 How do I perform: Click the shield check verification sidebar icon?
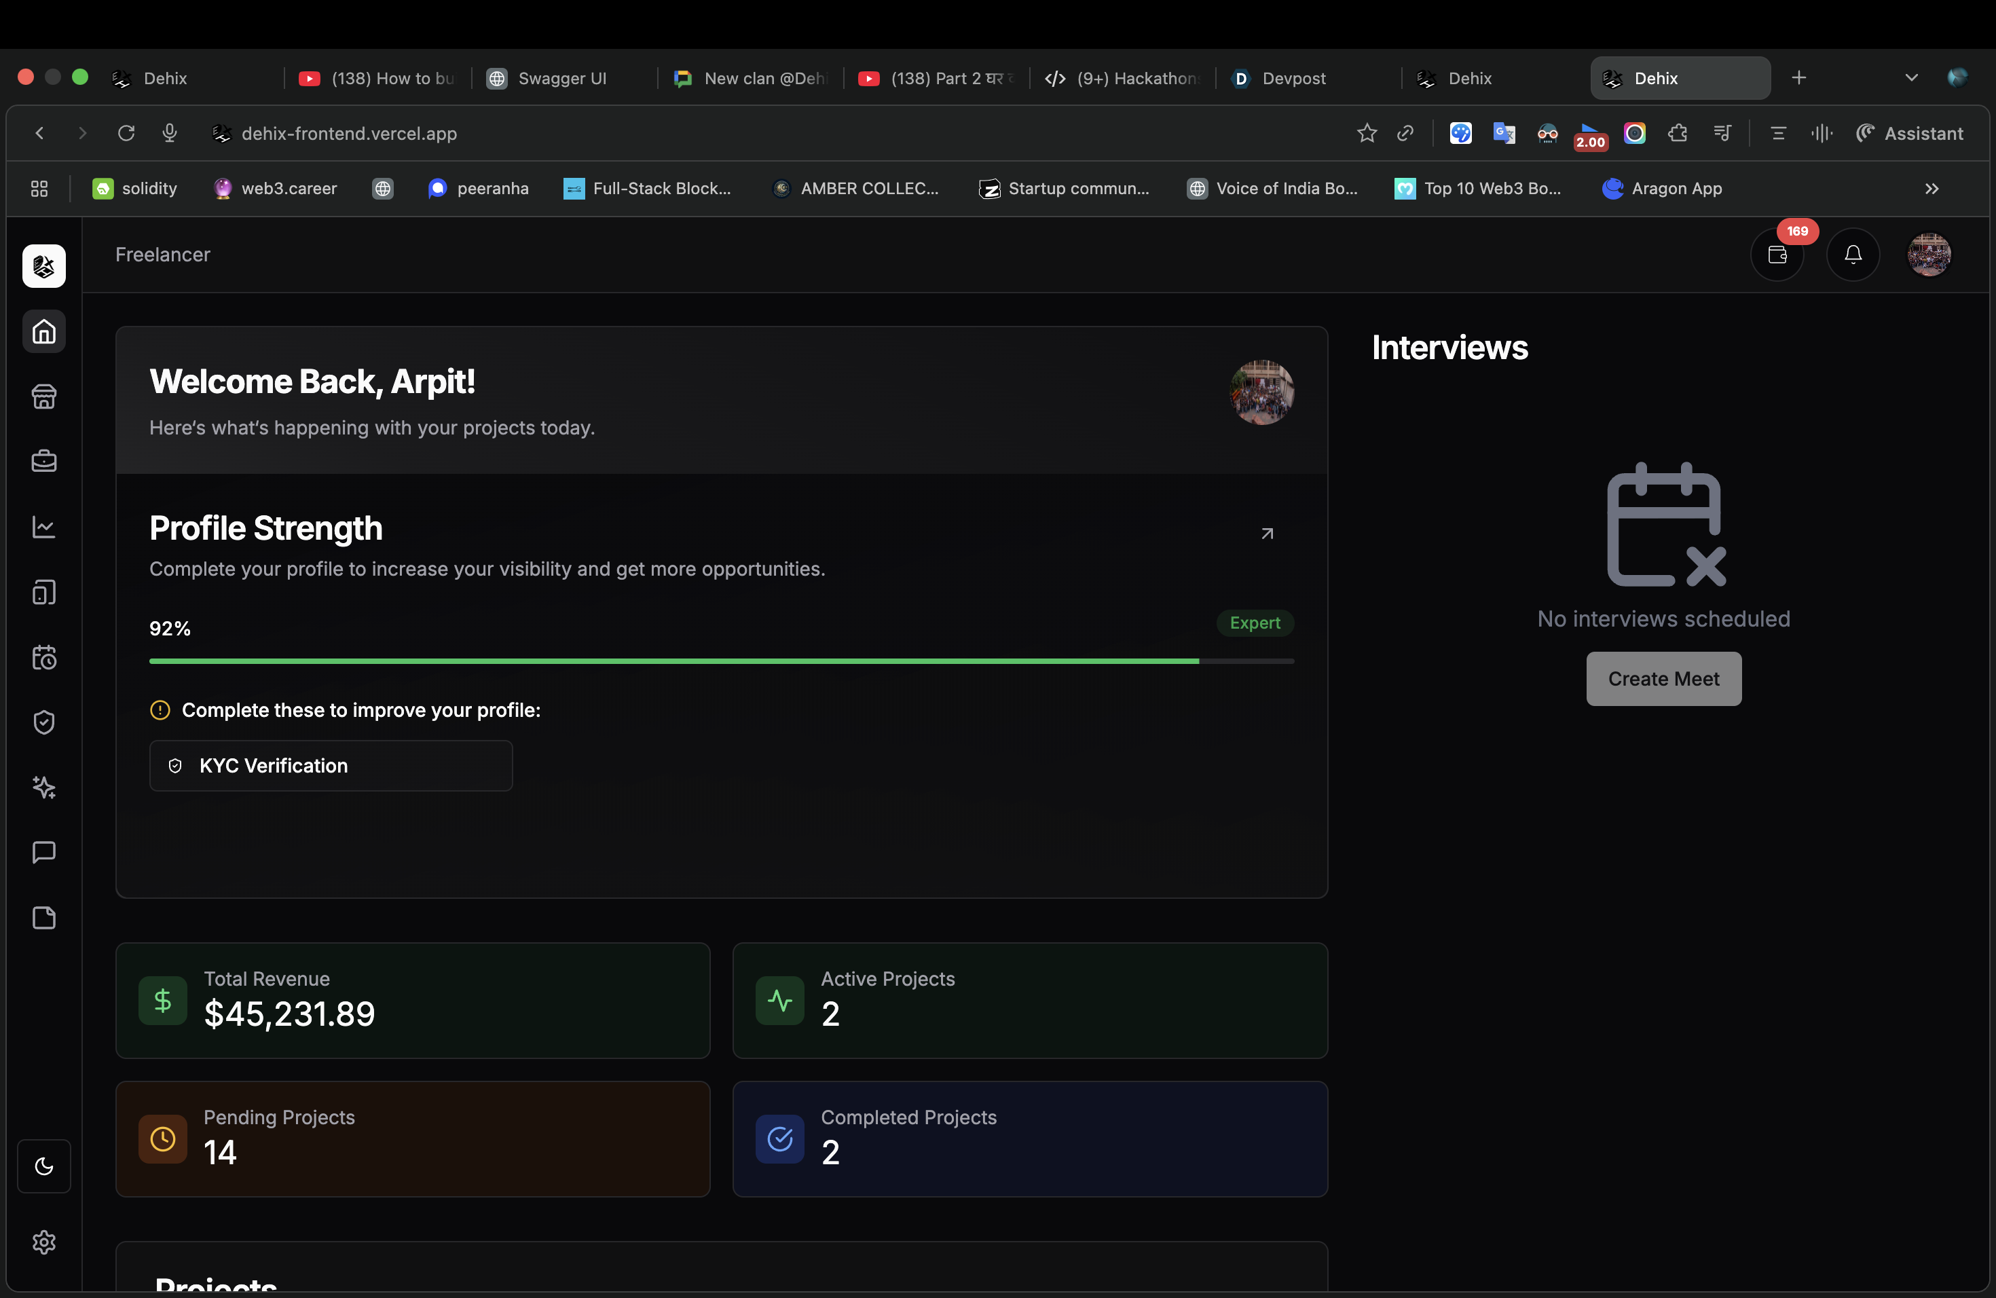pos(43,722)
